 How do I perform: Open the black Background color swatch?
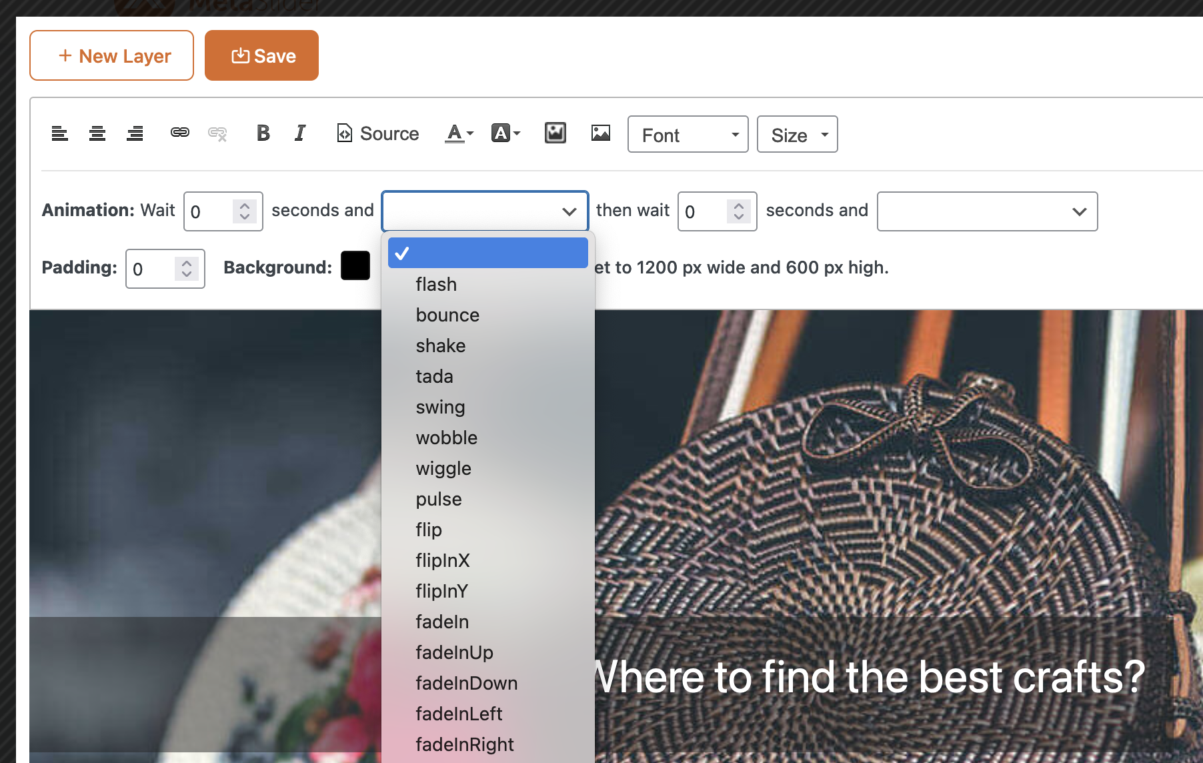[355, 266]
